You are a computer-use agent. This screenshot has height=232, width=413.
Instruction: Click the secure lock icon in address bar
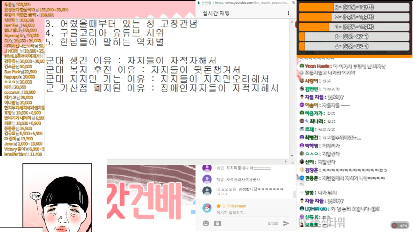198,3
